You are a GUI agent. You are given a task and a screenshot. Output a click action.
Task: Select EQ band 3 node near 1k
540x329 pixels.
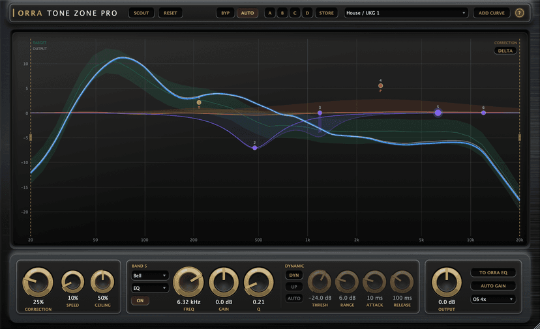click(320, 113)
